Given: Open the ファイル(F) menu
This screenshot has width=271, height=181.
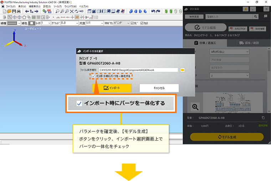Looking at the screenshot, I should pos(11,6).
